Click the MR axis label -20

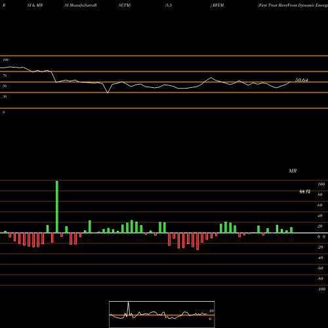point(320,247)
